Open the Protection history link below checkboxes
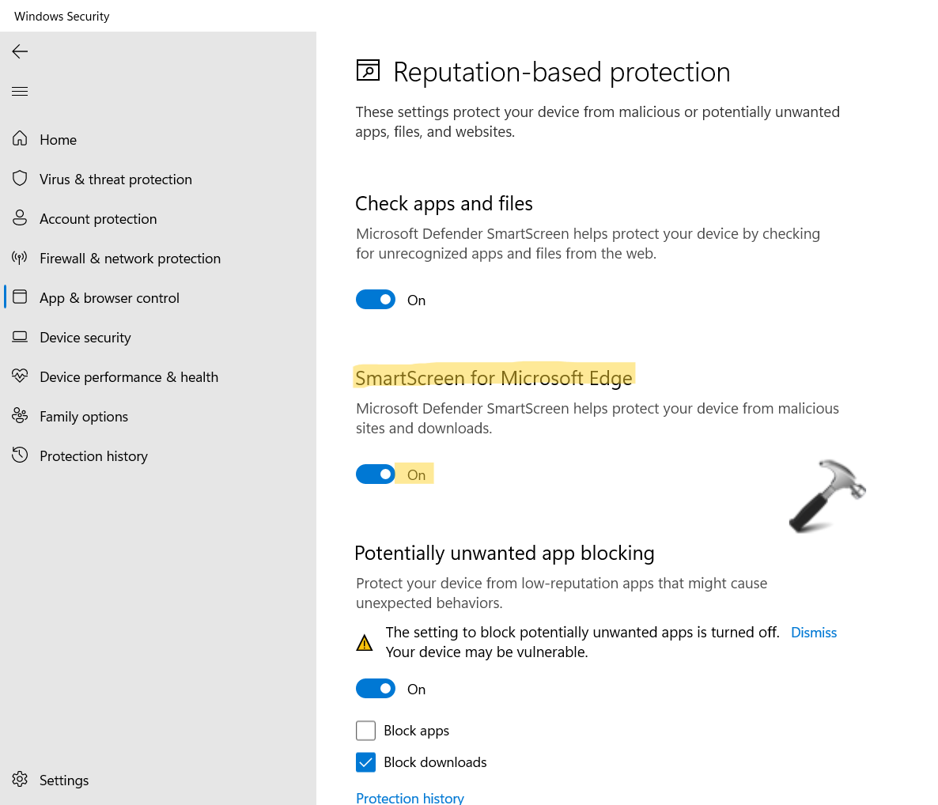The height and width of the screenshot is (805, 938). tap(410, 797)
